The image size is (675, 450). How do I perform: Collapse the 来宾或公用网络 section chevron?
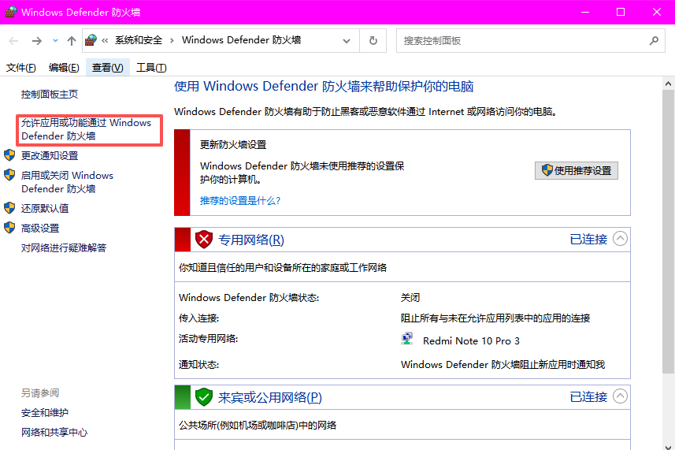pyautogui.click(x=620, y=396)
